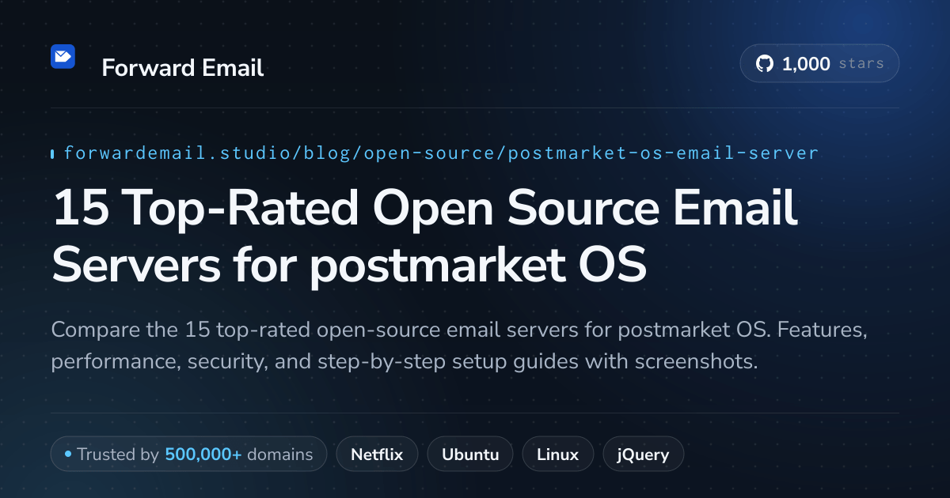Select the Ubuntu pill
950x498 pixels.
(x=470, y=455)
